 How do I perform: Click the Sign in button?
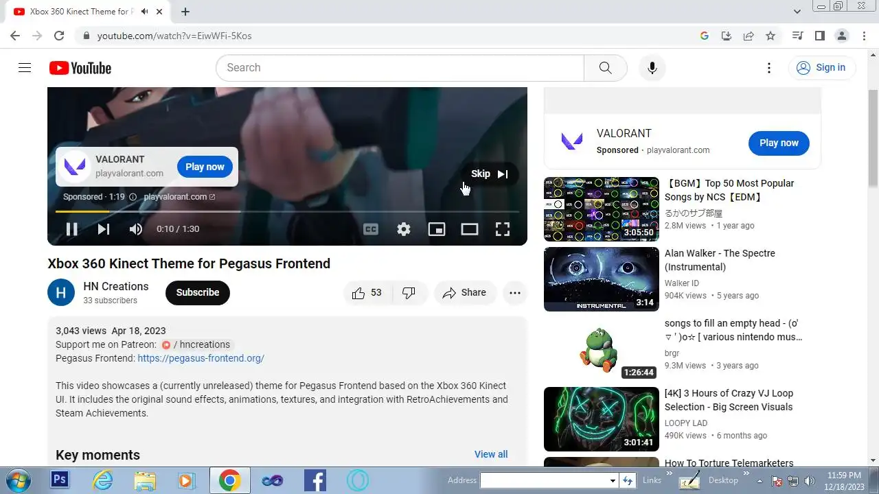coord(821,67)
